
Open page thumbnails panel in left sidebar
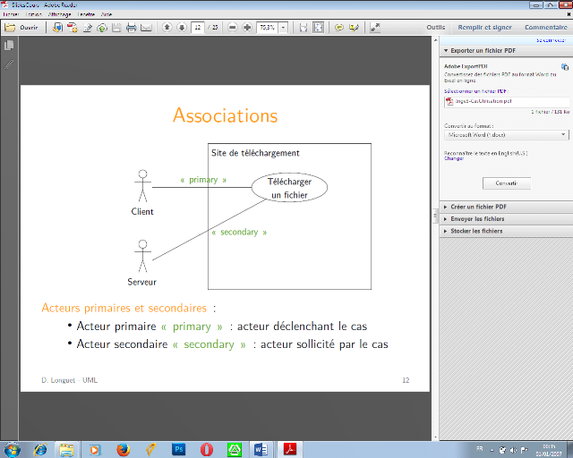click(x=9, y=46)
